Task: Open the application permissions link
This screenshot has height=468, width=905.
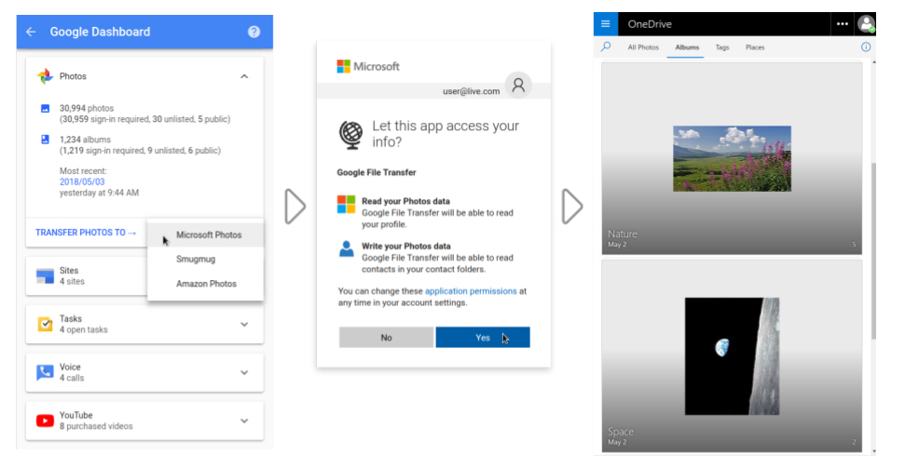Action: tap(471, 291)
